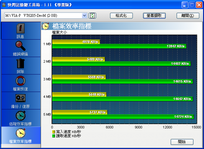Select the 檔案恢復 lifebuoy icon
The image size is (204, 149).
pyautogui.click(x=20, y=81)
